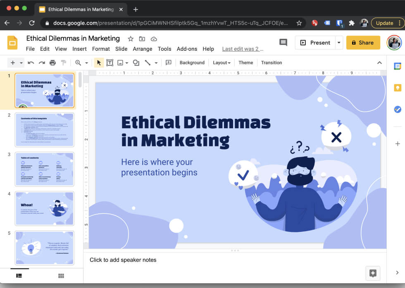Click the Print icon

(52, 63)
